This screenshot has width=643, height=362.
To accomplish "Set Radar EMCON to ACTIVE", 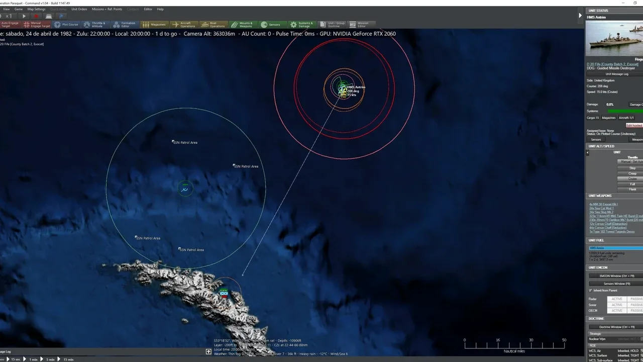I will click(616, 299).
